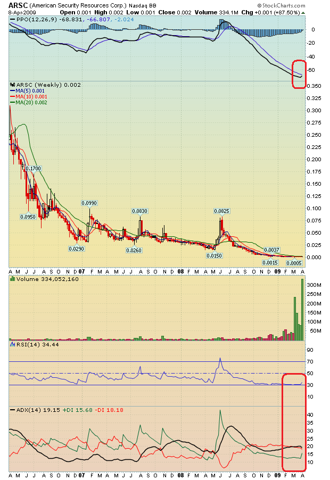Click the American Security Resources Corp. name

coord(78,5)
